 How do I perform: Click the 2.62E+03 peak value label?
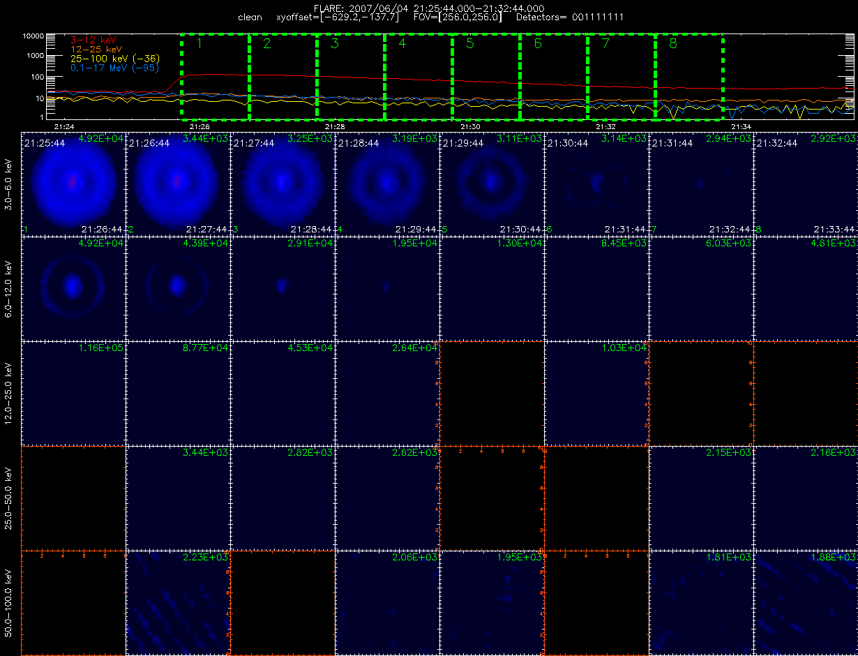tap(416, 453)
